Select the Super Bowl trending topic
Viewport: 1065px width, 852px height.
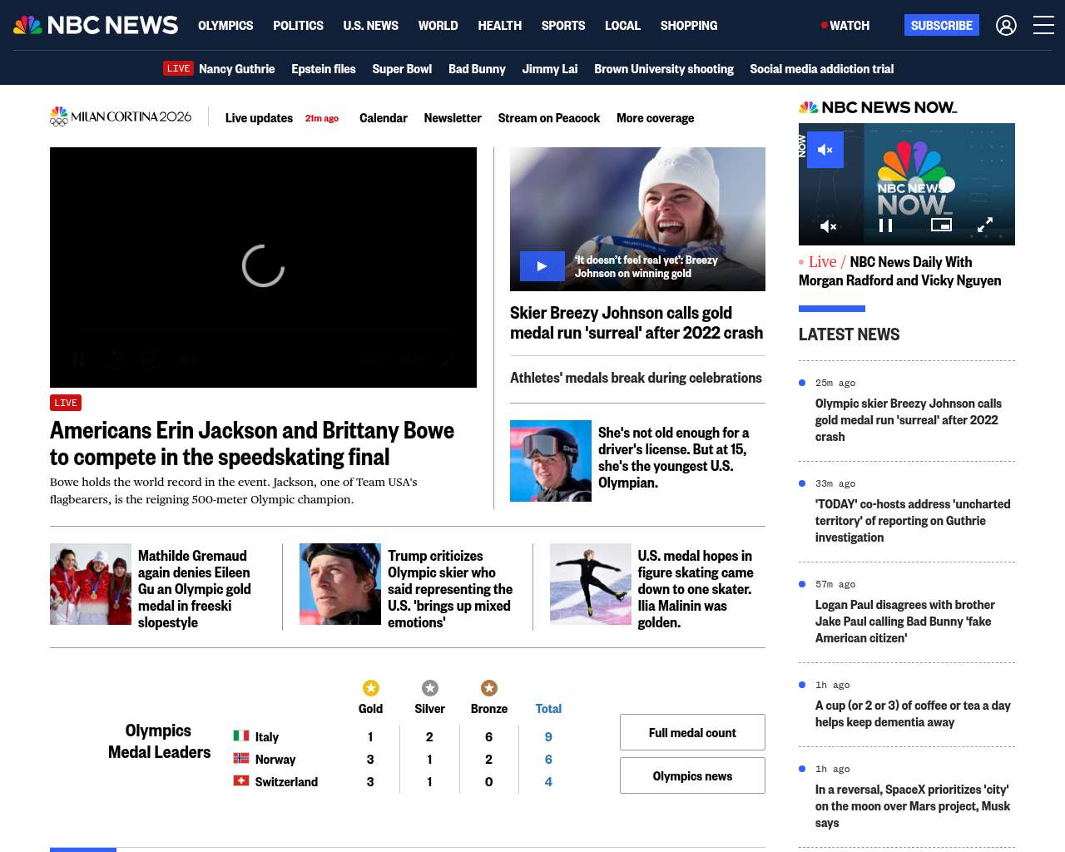tap(402, 69)
